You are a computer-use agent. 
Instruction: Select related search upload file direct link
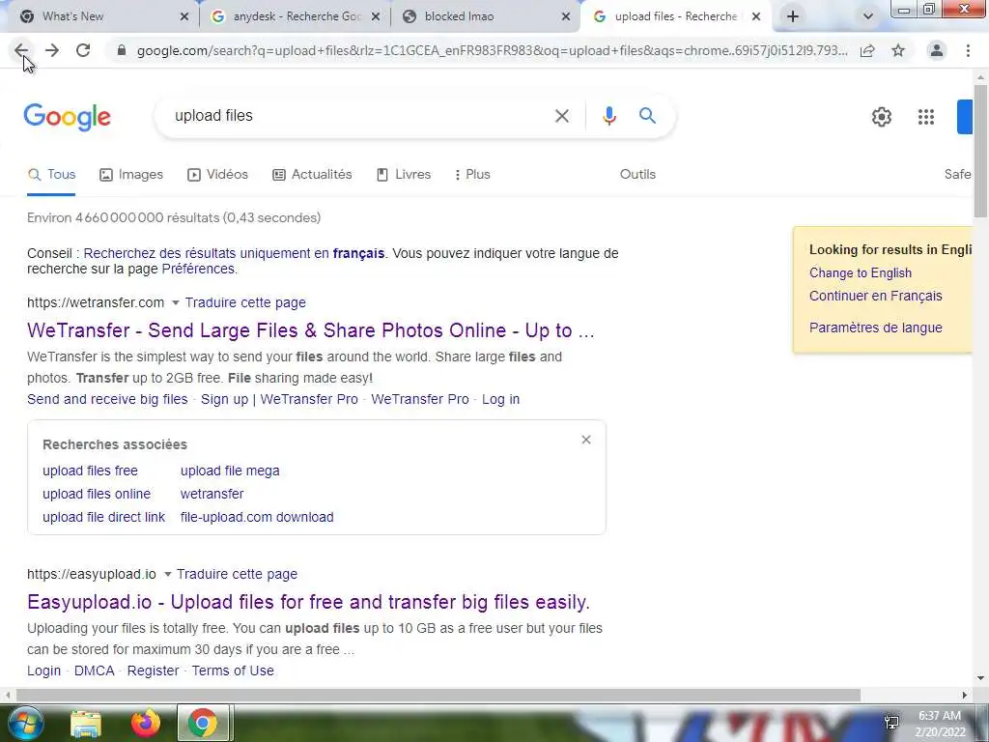tap(103, 518)
